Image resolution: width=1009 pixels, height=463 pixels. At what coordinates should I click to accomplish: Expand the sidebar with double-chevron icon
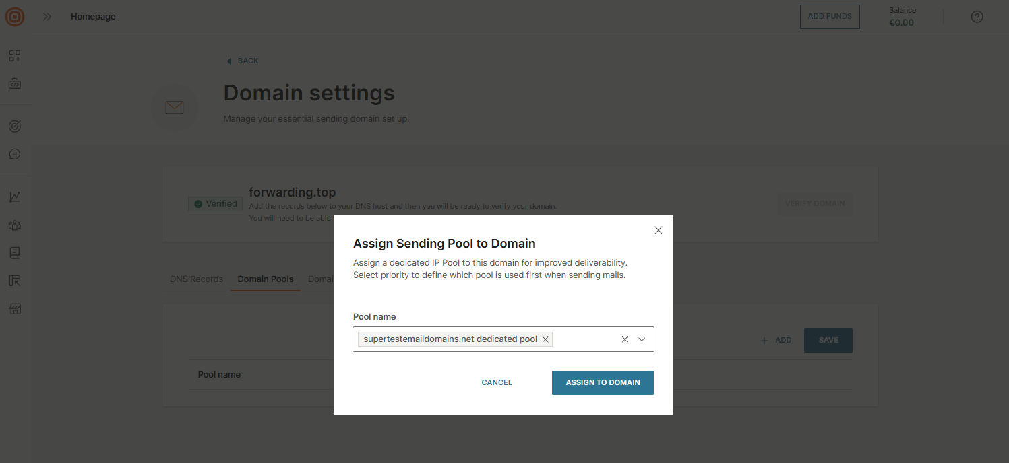coord(47,17)
